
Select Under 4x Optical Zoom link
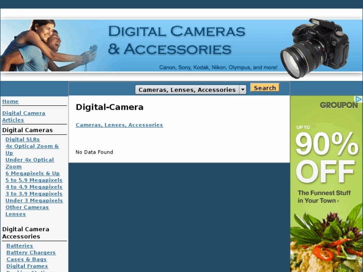29,163
